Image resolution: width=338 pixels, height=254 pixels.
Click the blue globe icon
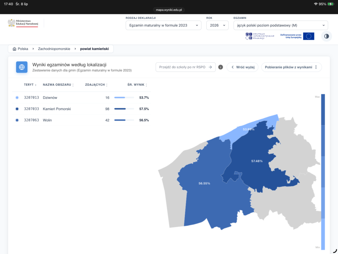22,67
